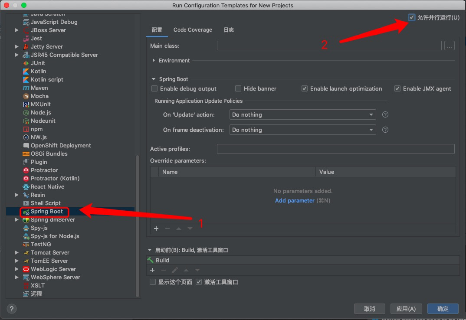The image size is (466, 320).
Task: Toggle Enable JMX agent
Action: coord(397,88)
